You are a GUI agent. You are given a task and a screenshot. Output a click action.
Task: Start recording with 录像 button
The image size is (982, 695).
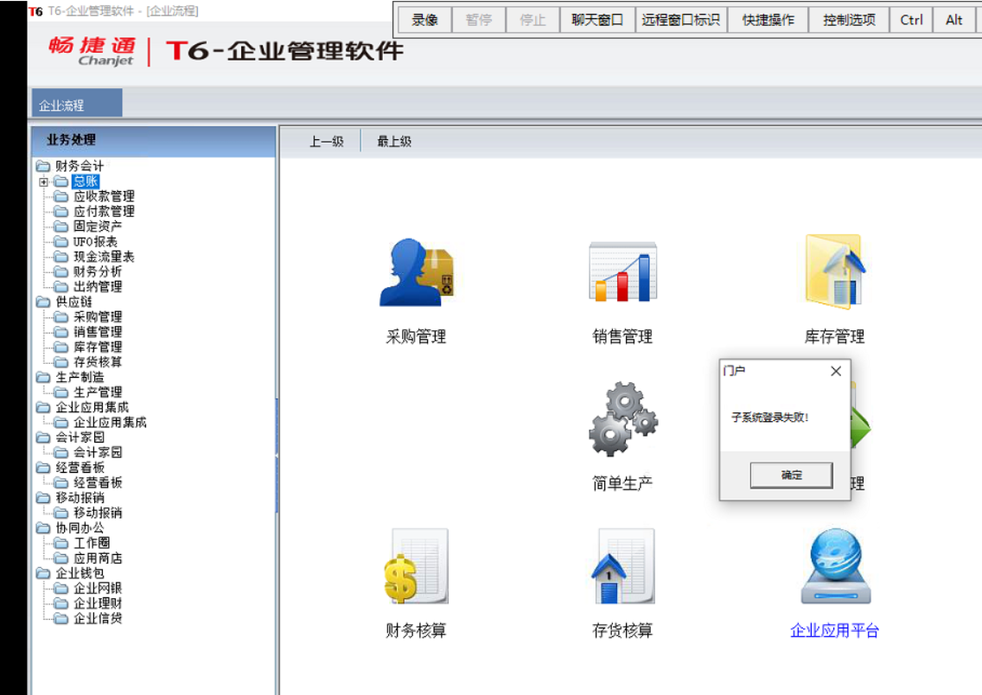(x=424, y=20)
